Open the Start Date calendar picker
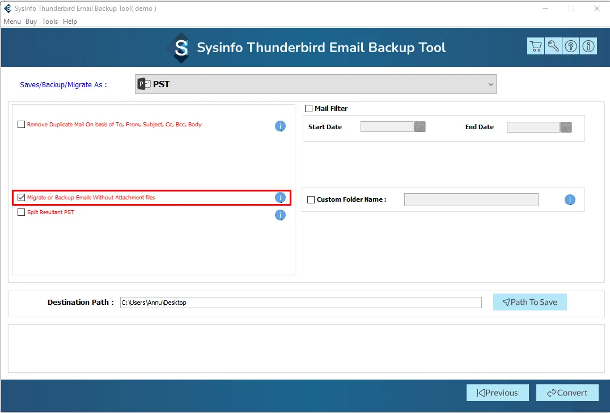Image resolution: width=610 pixels, height=413 pixels. click(420, 127)
